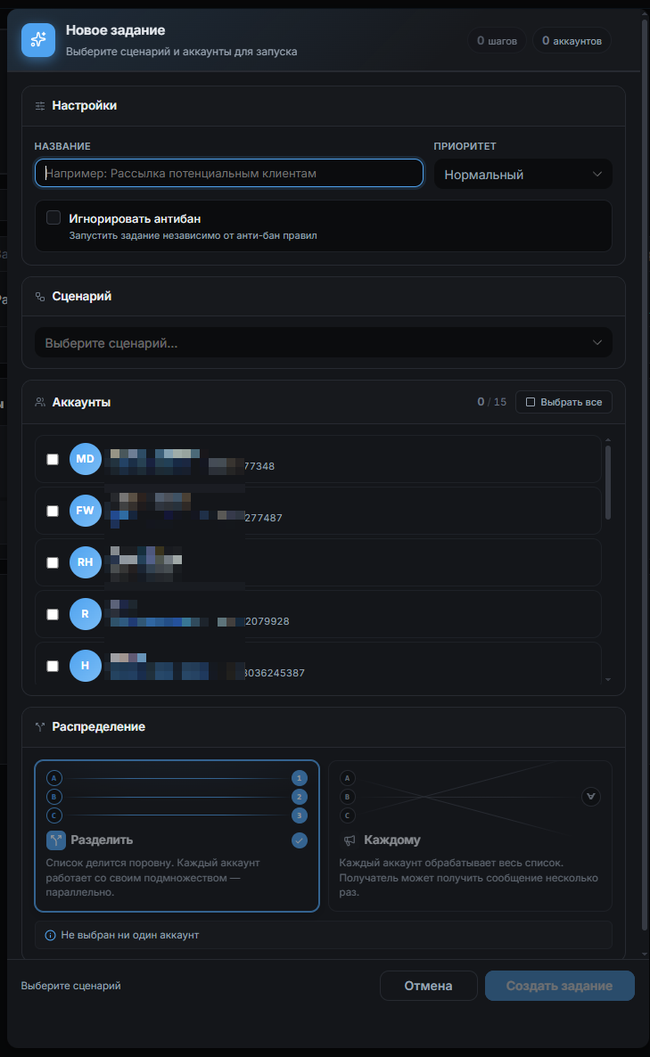Open the Нормальный priority dropdown
Screen dimensions: 650x1057
click(x=523, y=174)
